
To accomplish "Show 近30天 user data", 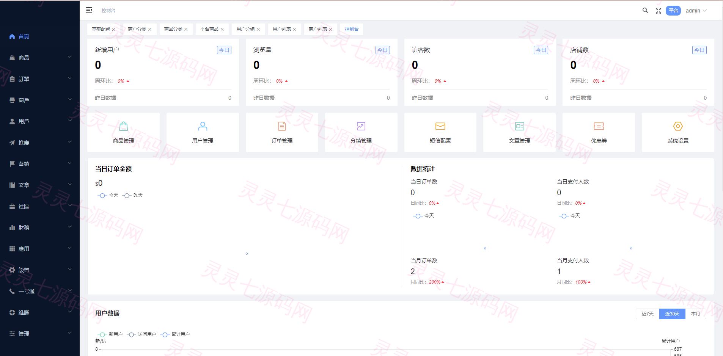I will point(672,314).
